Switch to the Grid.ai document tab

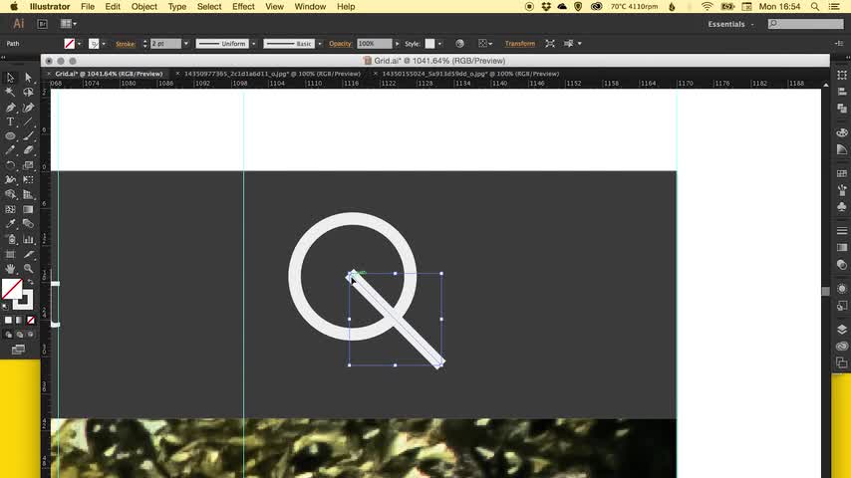(109, 74)
